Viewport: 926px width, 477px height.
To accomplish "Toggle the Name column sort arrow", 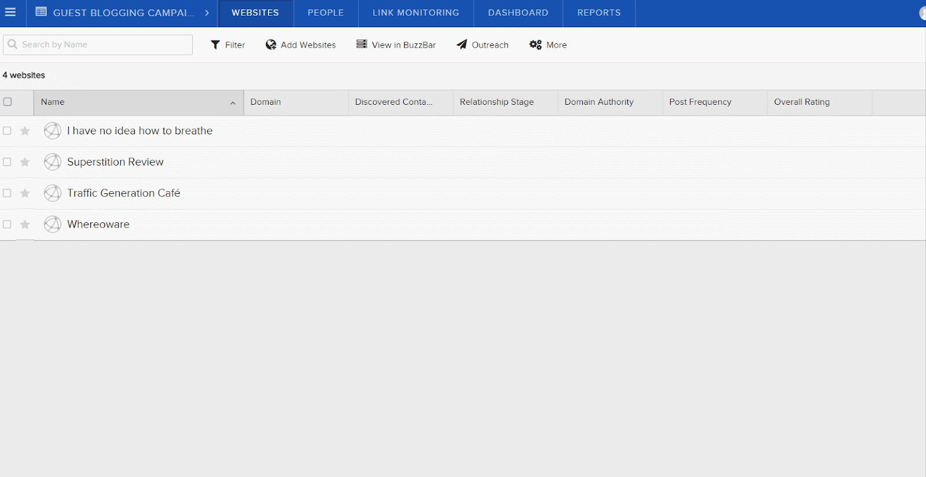I will click(233, 103).
